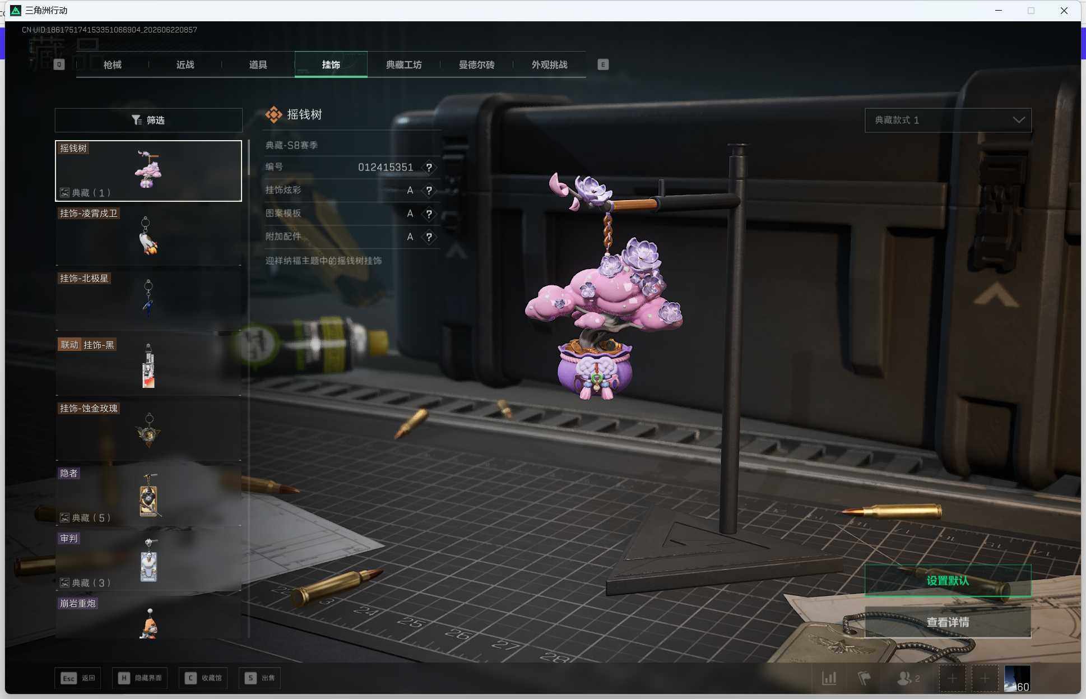Select the 摇钱树 charm in the list
Image resolution: width=1086 pixels, height=699 pixels.
coord(148,170)
